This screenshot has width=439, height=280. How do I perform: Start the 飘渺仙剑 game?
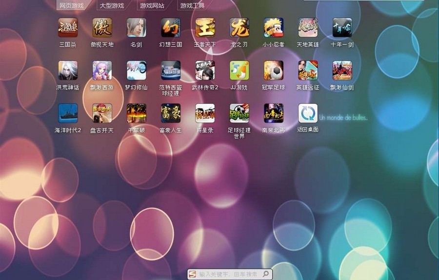click(342, 71)
